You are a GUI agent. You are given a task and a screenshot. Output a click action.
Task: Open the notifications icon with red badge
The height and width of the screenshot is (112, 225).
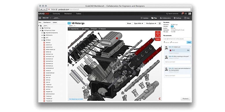point(182,14)
